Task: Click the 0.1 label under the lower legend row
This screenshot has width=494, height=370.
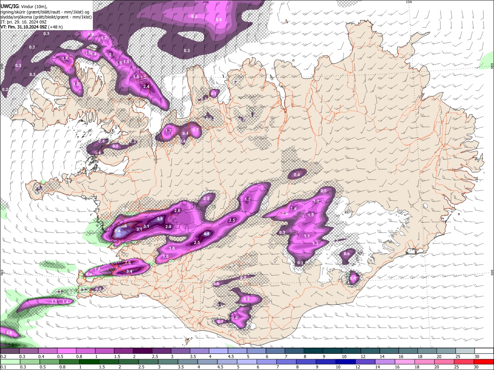Action: (3, 367)
